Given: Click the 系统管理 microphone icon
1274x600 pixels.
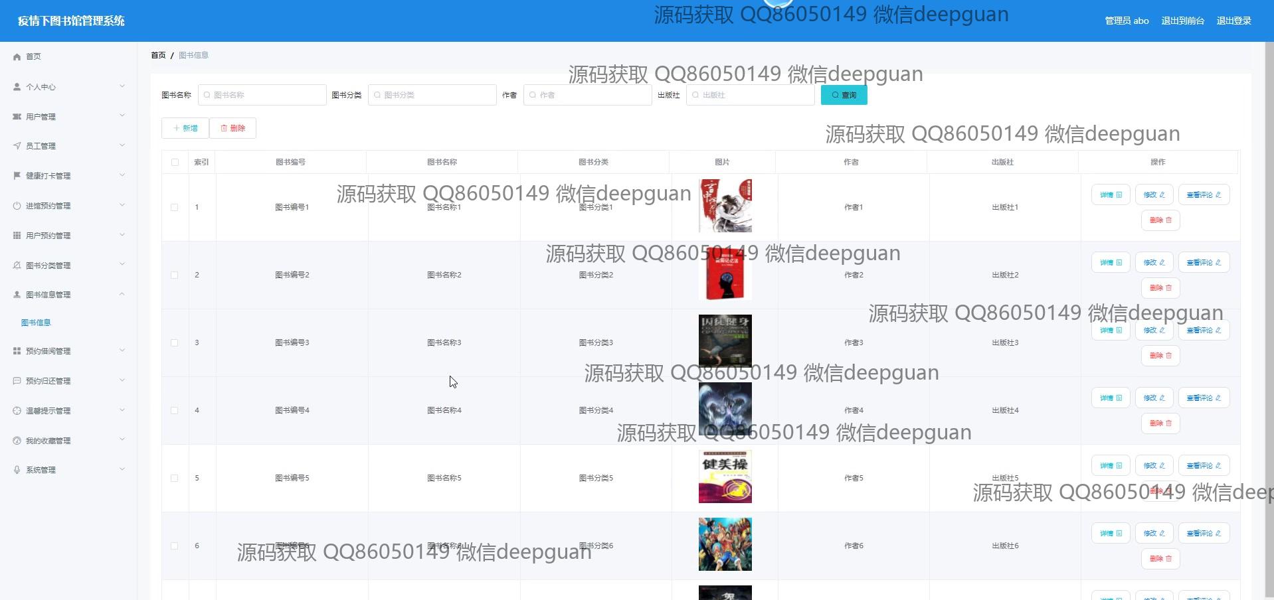Looking at the screenshot, I should click(17, 470).
